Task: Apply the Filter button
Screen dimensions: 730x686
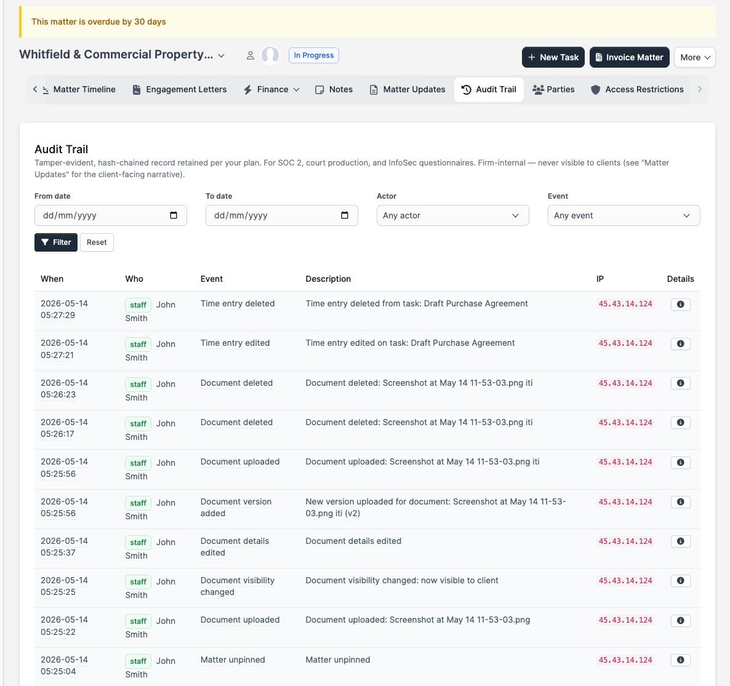Action: (56, 242)
